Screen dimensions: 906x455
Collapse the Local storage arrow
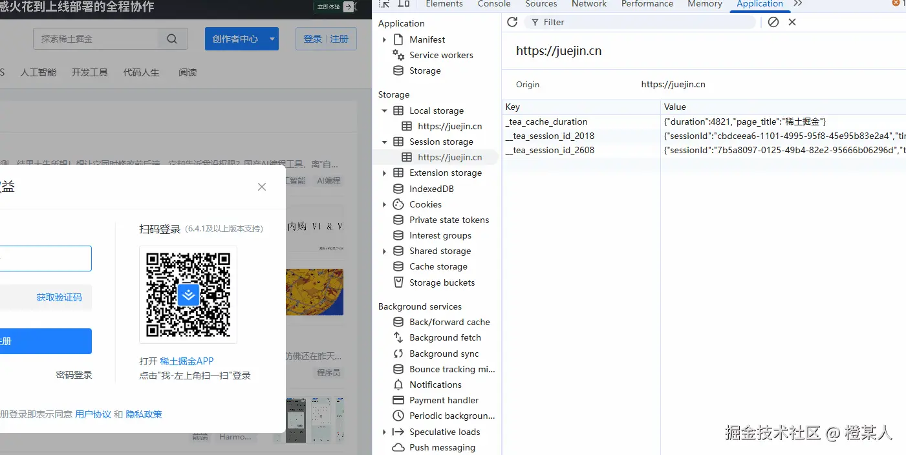coord(385,111)
